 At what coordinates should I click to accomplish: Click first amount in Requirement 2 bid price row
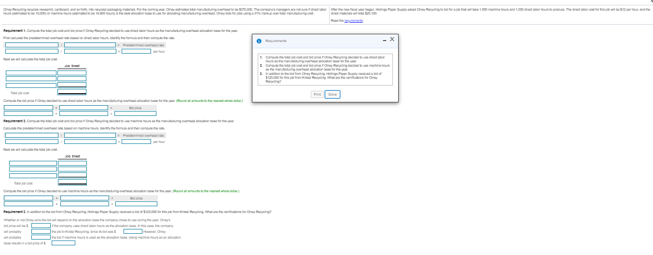pos(28,204)
